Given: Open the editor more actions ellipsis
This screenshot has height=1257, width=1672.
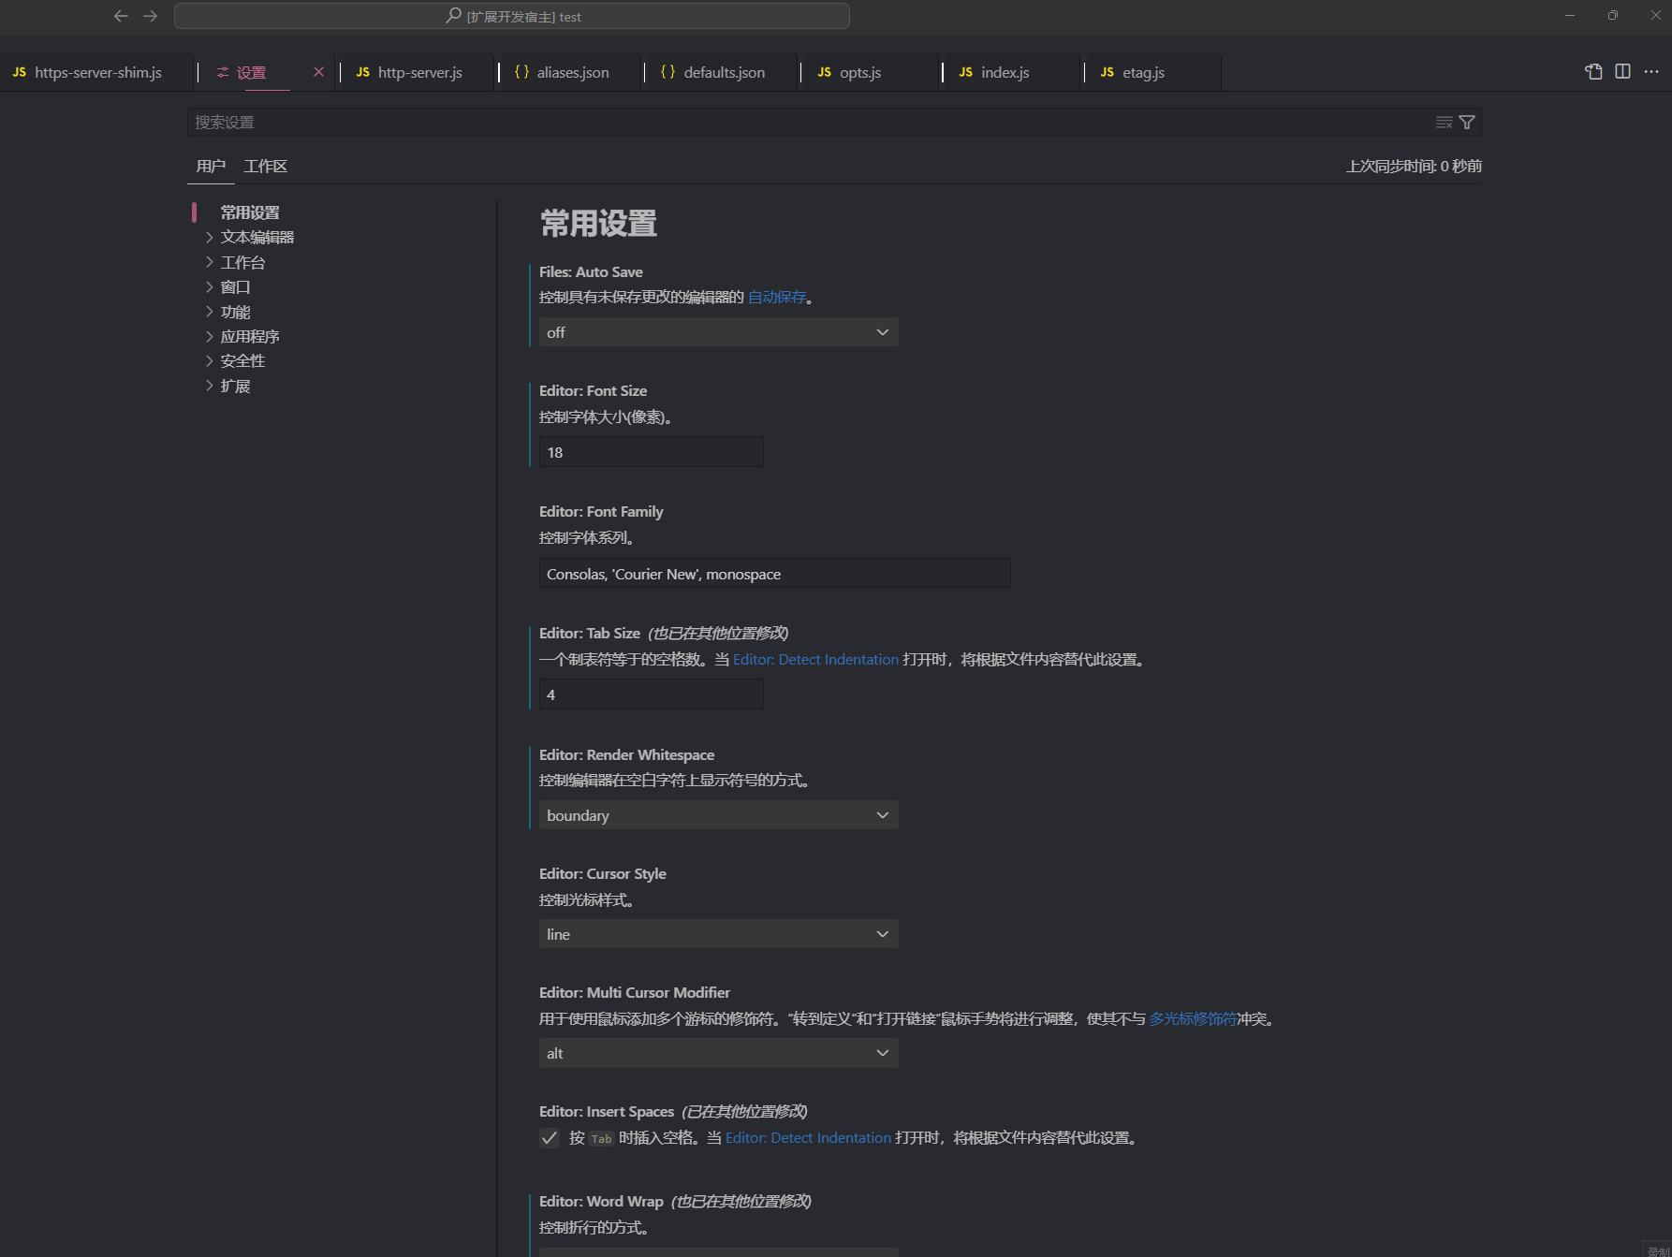Looking at the screenshot, I should [x=1651, y=72].
